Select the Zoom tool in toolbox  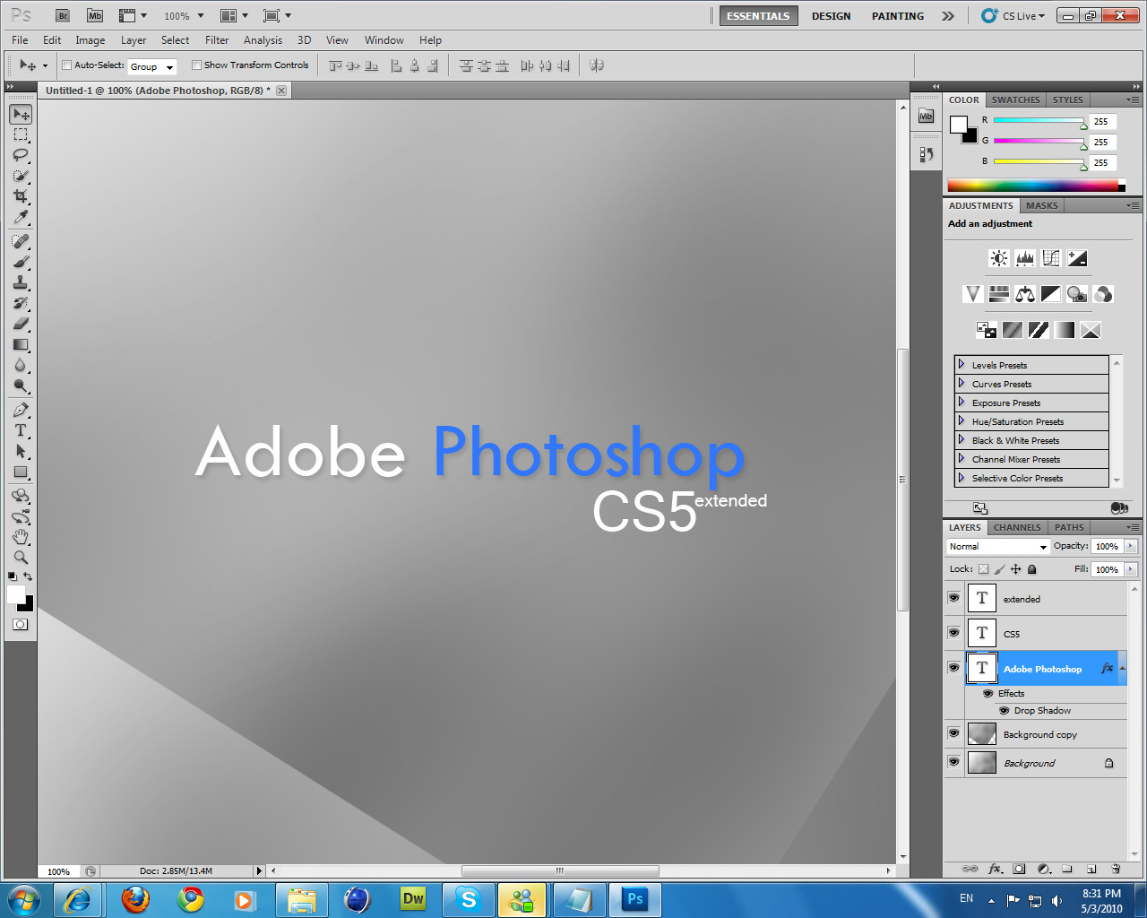[x=21, y=557]
